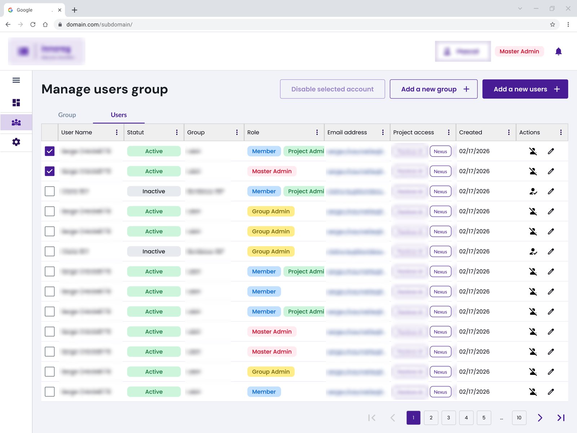
Task: Bookmark this page with the star
Action: (552, 25)
